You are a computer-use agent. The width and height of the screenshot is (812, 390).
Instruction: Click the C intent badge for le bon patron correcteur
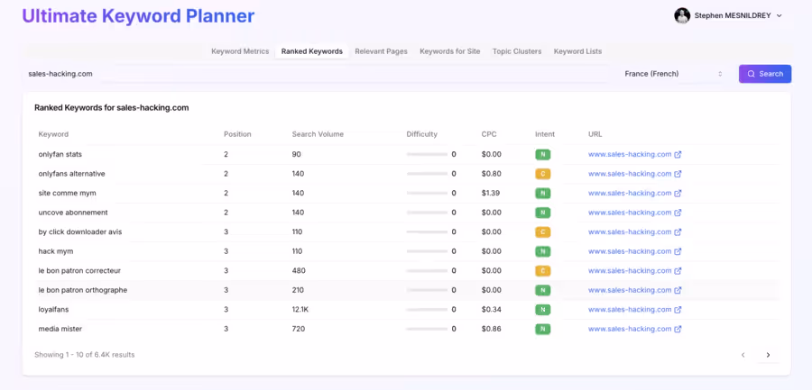point(543,270)
